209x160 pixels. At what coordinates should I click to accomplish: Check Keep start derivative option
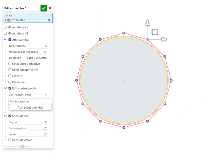(10, 64)
